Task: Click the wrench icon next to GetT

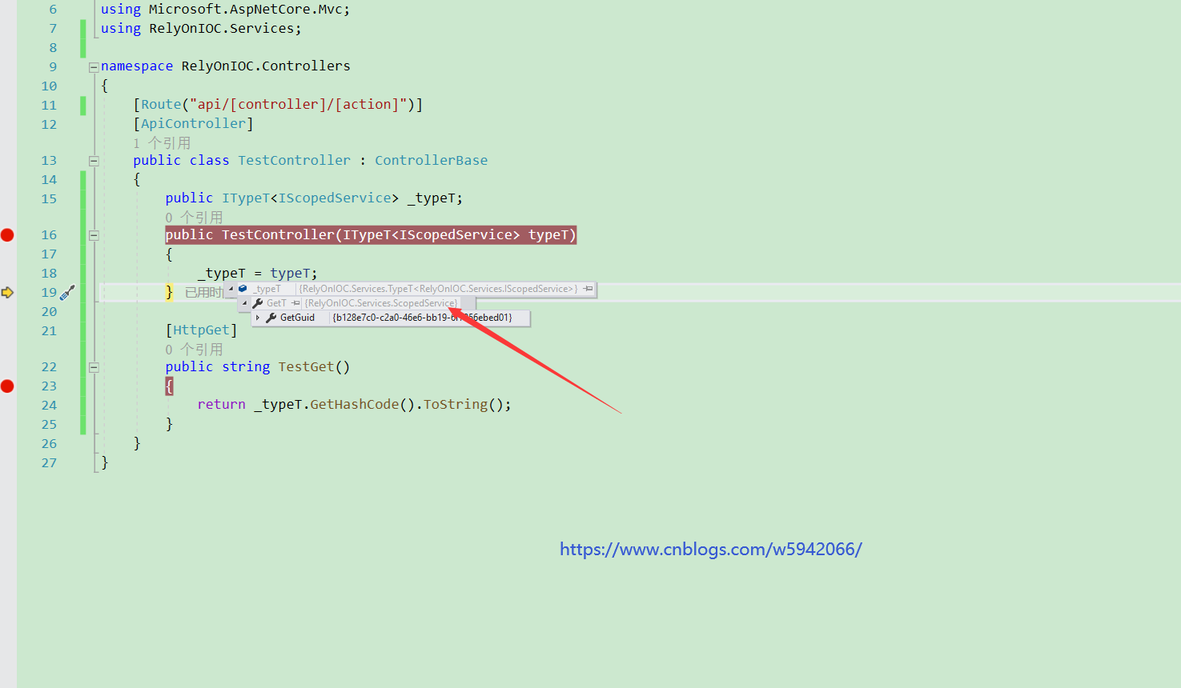Action: 258,303
